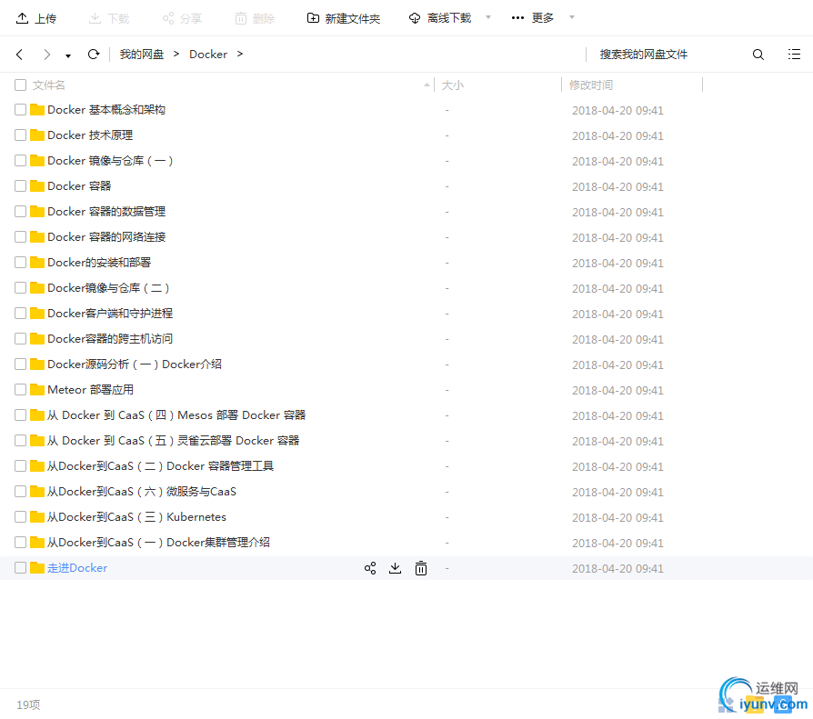This screenshot has width=813, height=719.
Task: Open folder Docker 镜像与仓库（一）
Action: pos(110,161)
